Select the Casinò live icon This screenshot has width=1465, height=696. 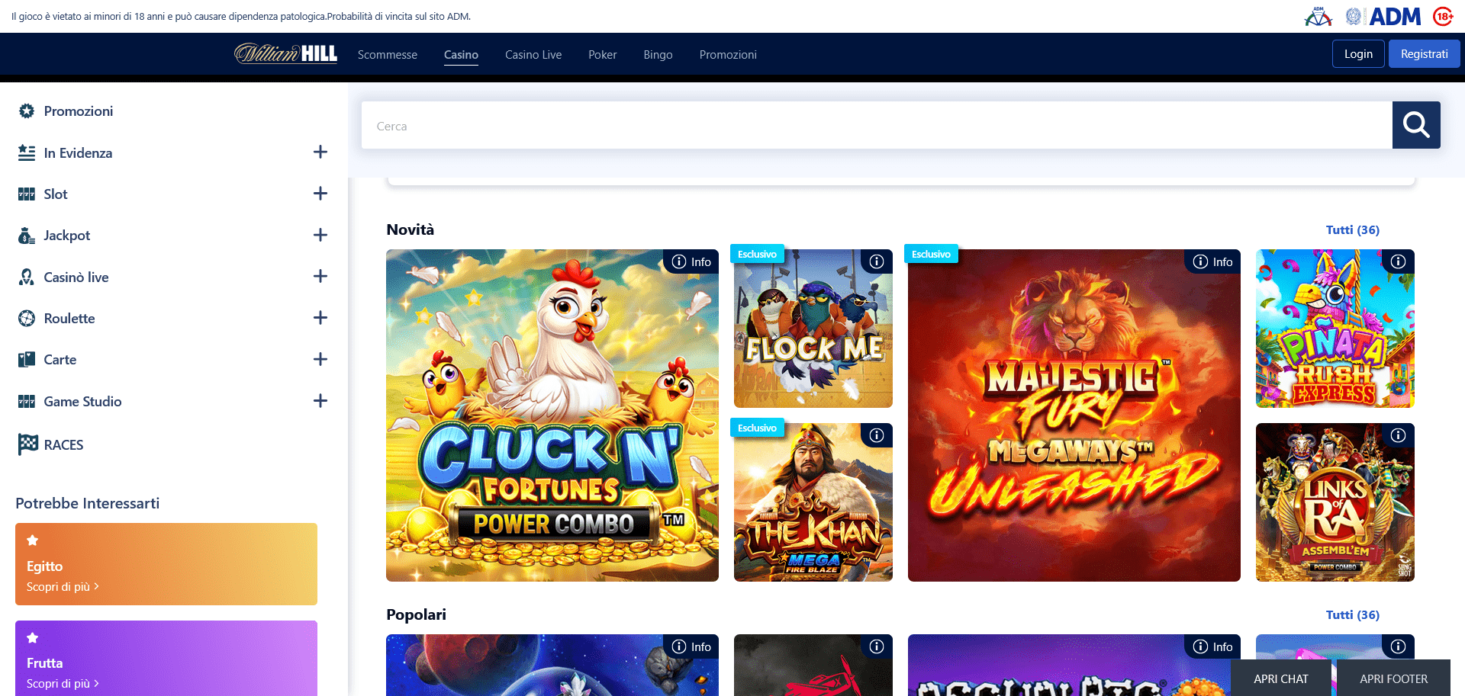(x=27, y=277)
